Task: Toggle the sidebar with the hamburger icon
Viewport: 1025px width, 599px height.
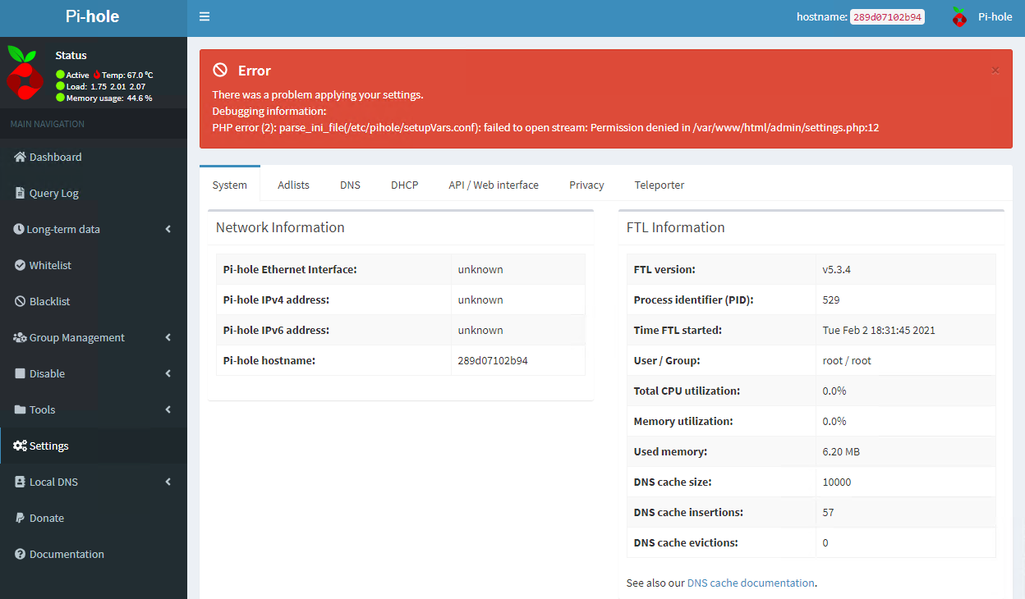Action: [x=204, y=16]
